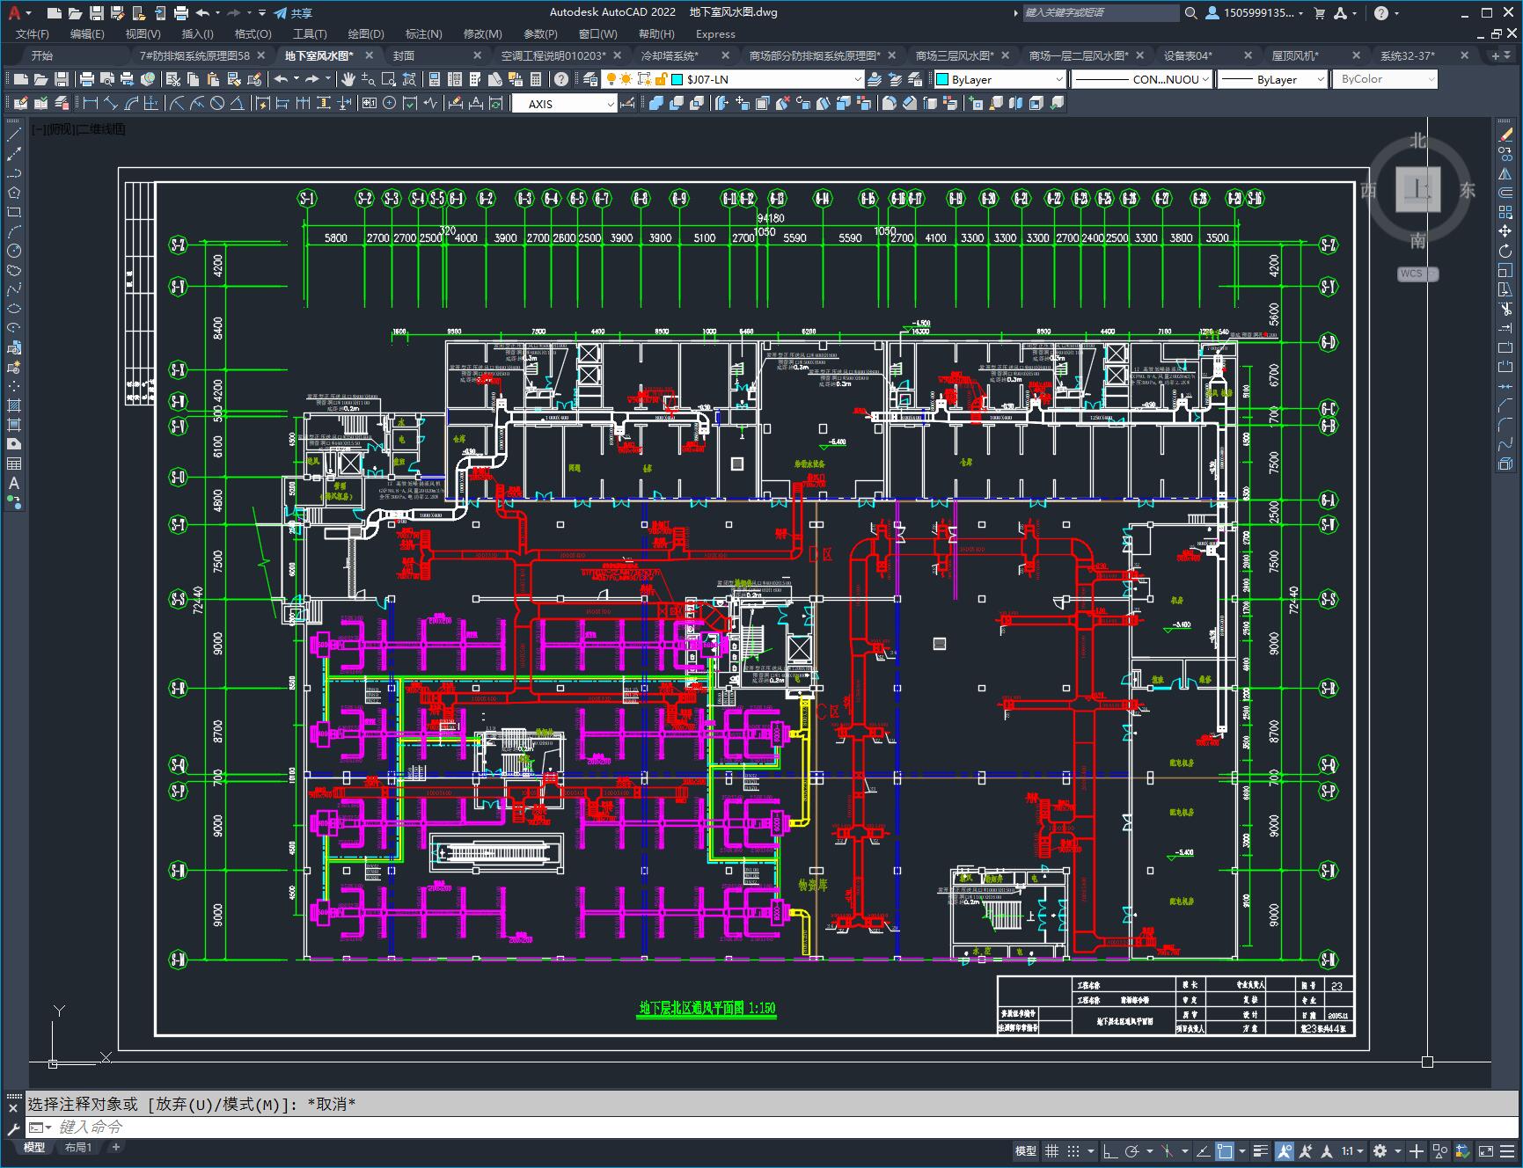1523x1168 pixels.
Task: Open the 标注(N) menu
Action: coord(423,33)
